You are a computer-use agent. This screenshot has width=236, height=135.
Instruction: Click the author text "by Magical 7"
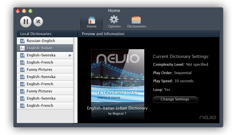click(117, 113)
